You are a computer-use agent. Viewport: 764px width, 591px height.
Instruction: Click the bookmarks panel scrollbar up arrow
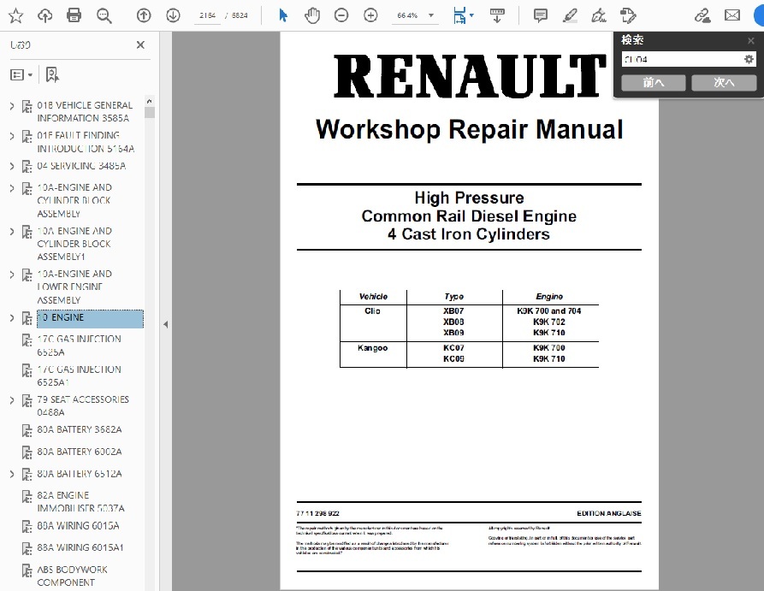(149, 101)
